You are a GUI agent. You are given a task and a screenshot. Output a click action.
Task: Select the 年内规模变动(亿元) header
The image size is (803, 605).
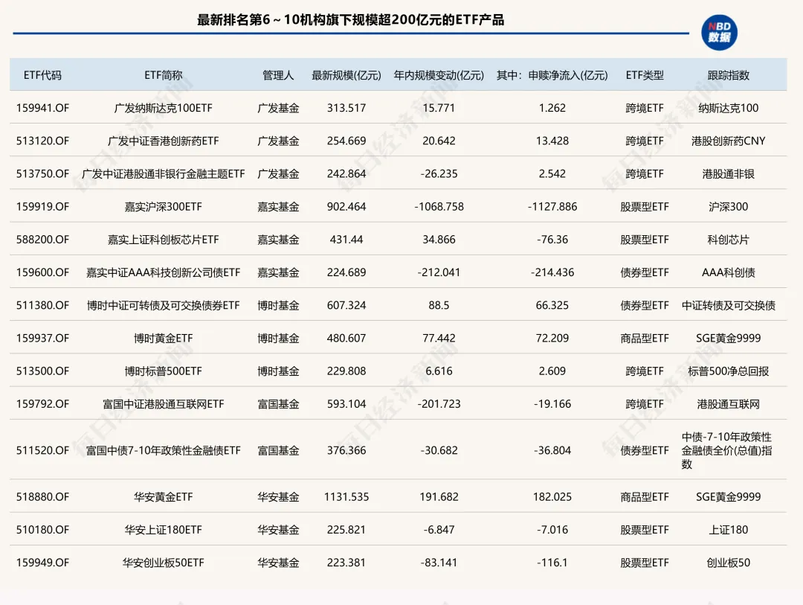[439, 75]
